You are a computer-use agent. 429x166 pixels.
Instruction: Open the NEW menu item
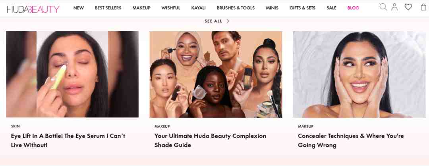coord(79,8)
